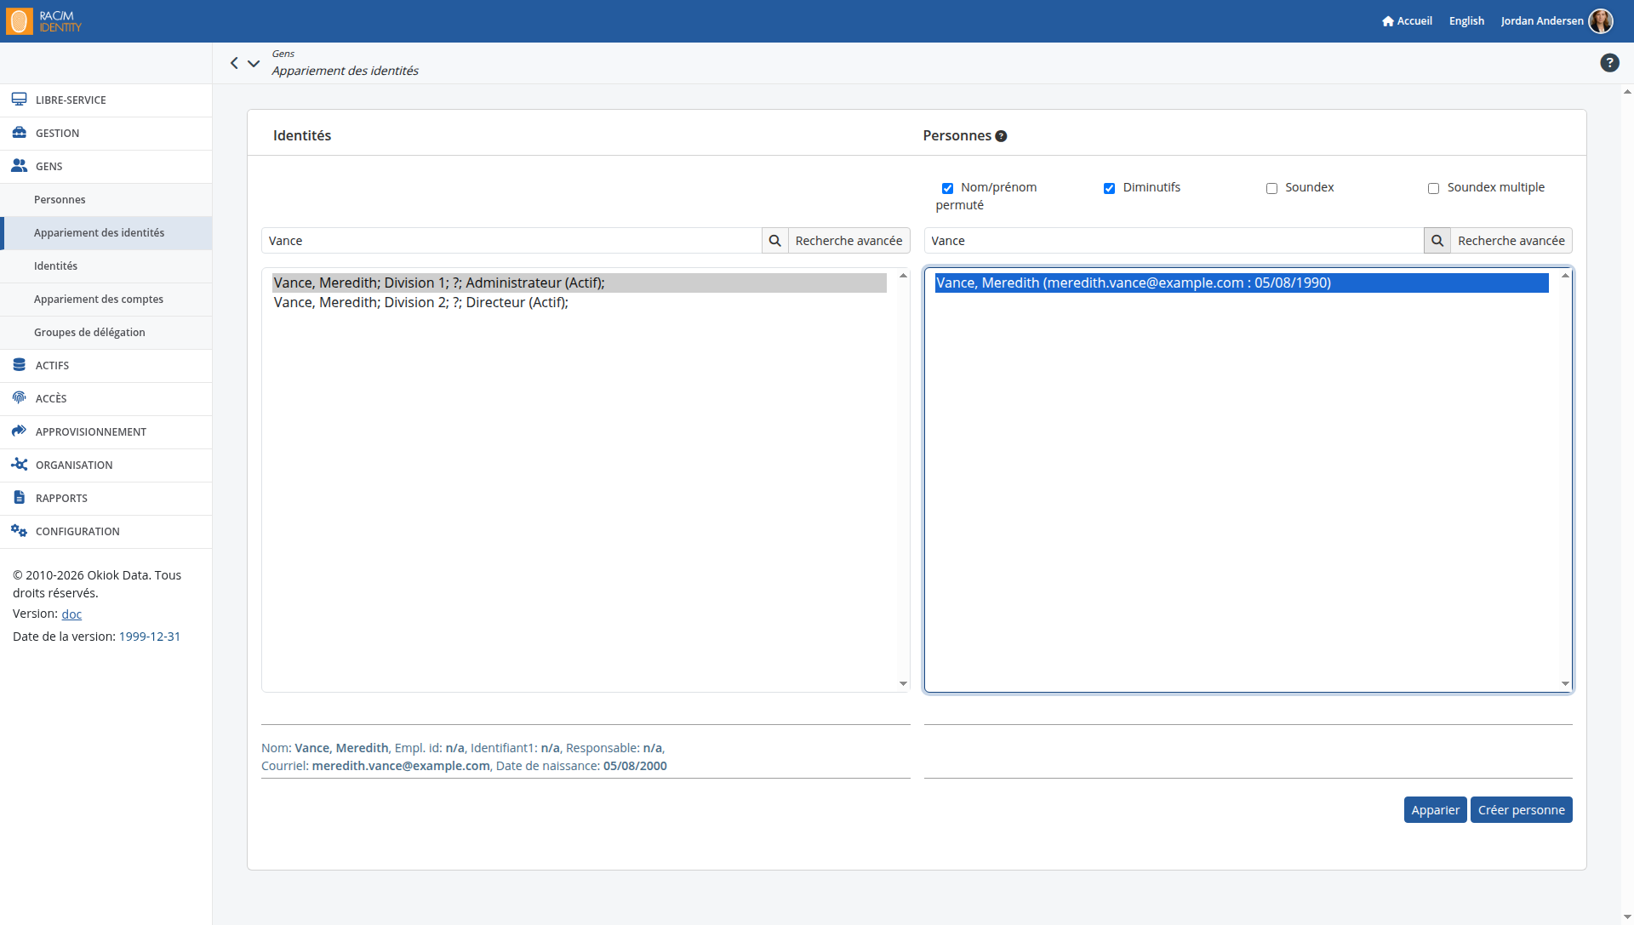This screenshot has height=925, width=1634.
Task: Click Personnes list scroll down arrow
Action: [x=1565, y=684]
